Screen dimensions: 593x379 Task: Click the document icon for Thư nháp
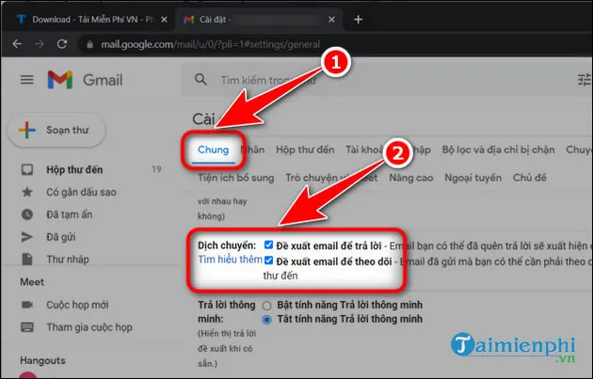(27, 260)
